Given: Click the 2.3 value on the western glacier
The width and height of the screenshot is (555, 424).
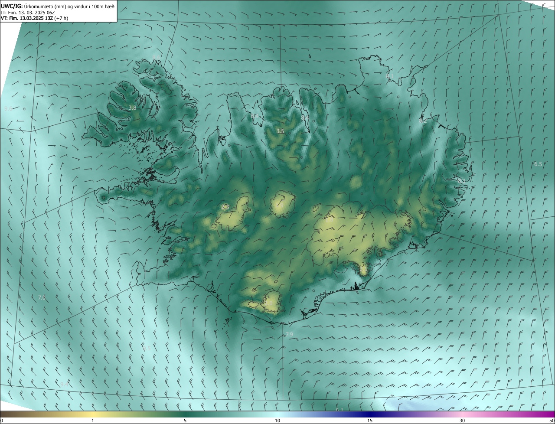Looking at the screenshot, I should coord(225,207).
